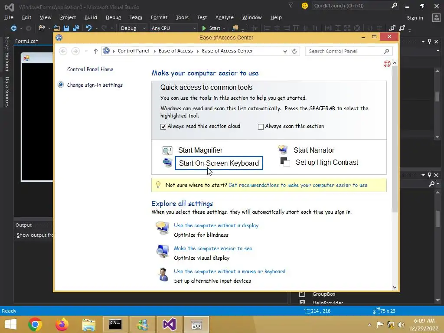
Task: Open Use the computer without a display link
Action: (216, 225)
